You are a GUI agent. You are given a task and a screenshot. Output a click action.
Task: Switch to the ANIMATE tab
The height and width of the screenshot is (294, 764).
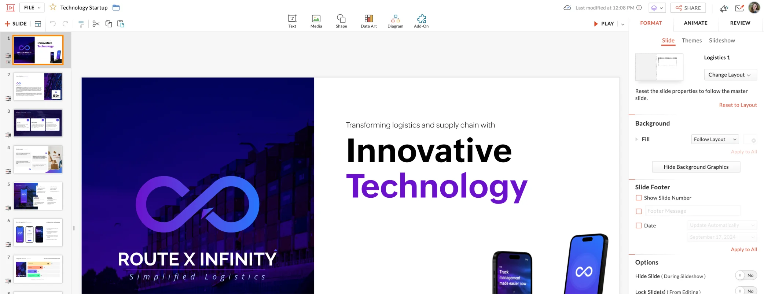point(695,23)
